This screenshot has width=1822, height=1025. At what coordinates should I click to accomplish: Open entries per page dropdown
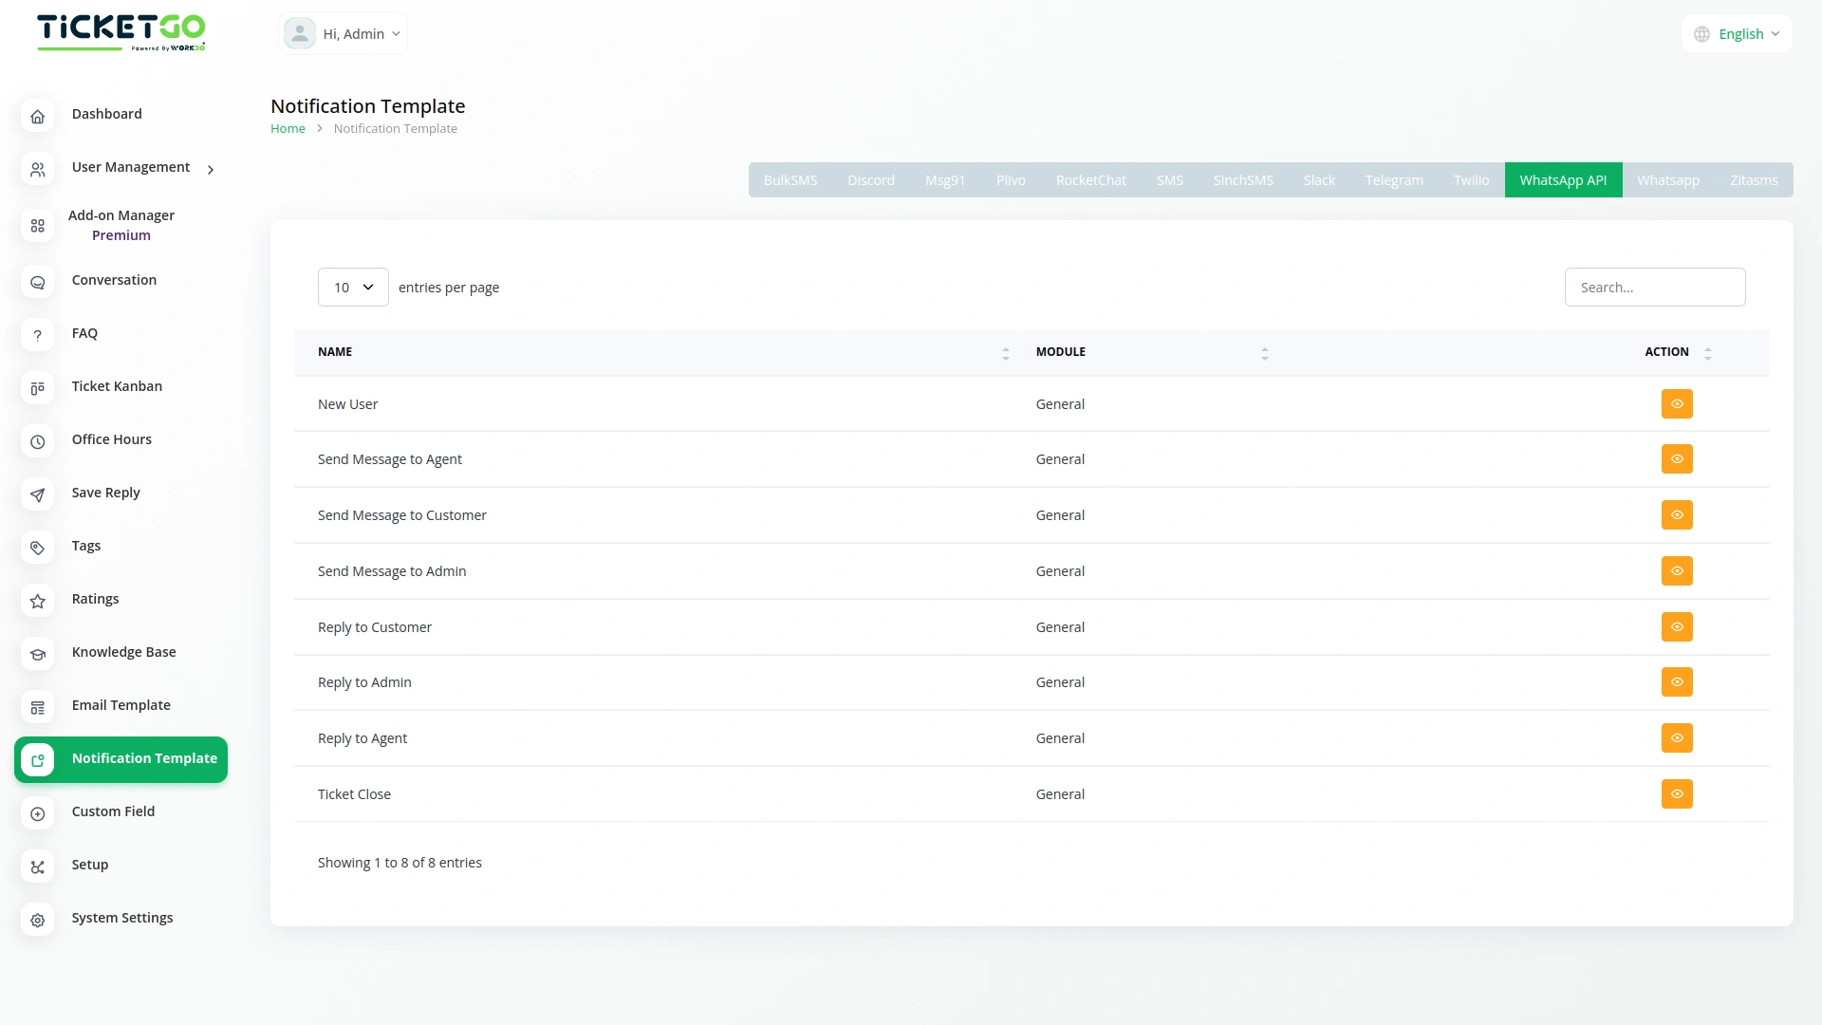pos(353,287)
